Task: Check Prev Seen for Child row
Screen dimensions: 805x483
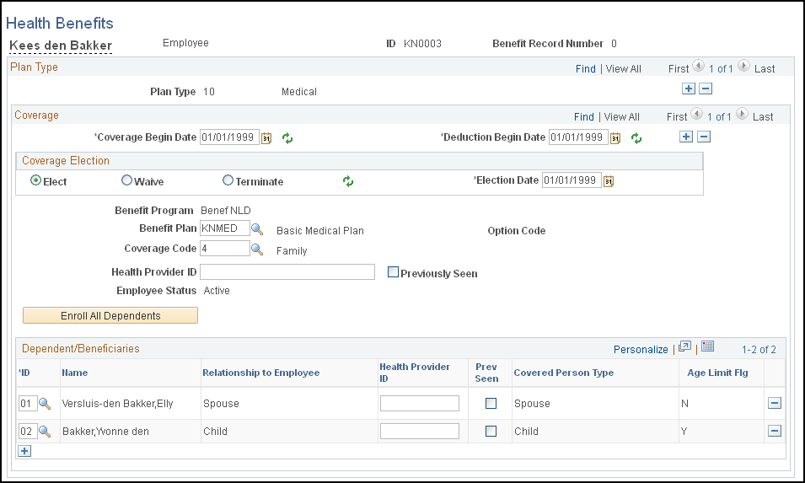Action: coord(491,431)
